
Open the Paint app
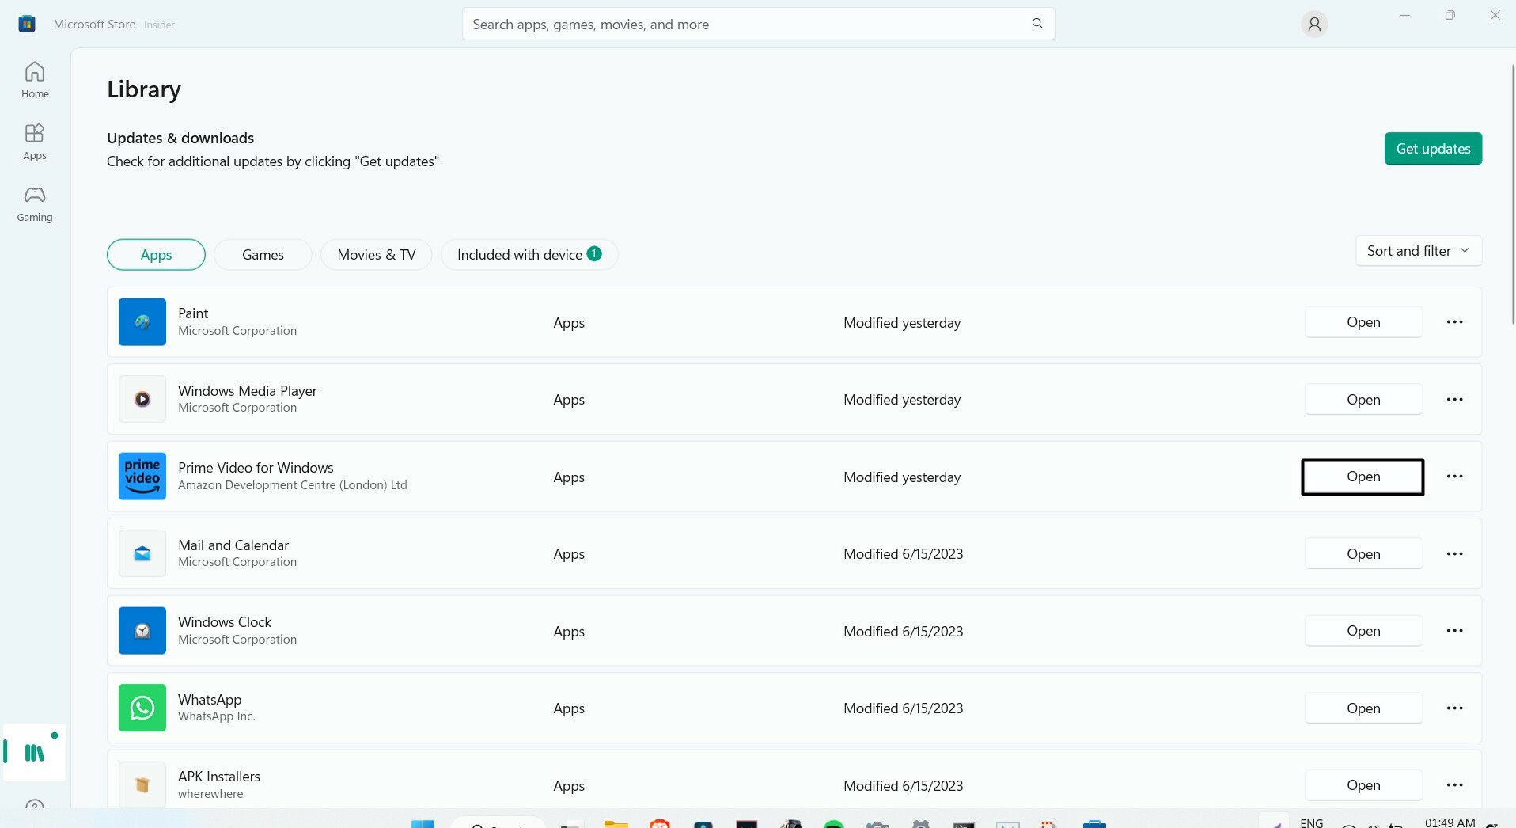[1363, 322]
